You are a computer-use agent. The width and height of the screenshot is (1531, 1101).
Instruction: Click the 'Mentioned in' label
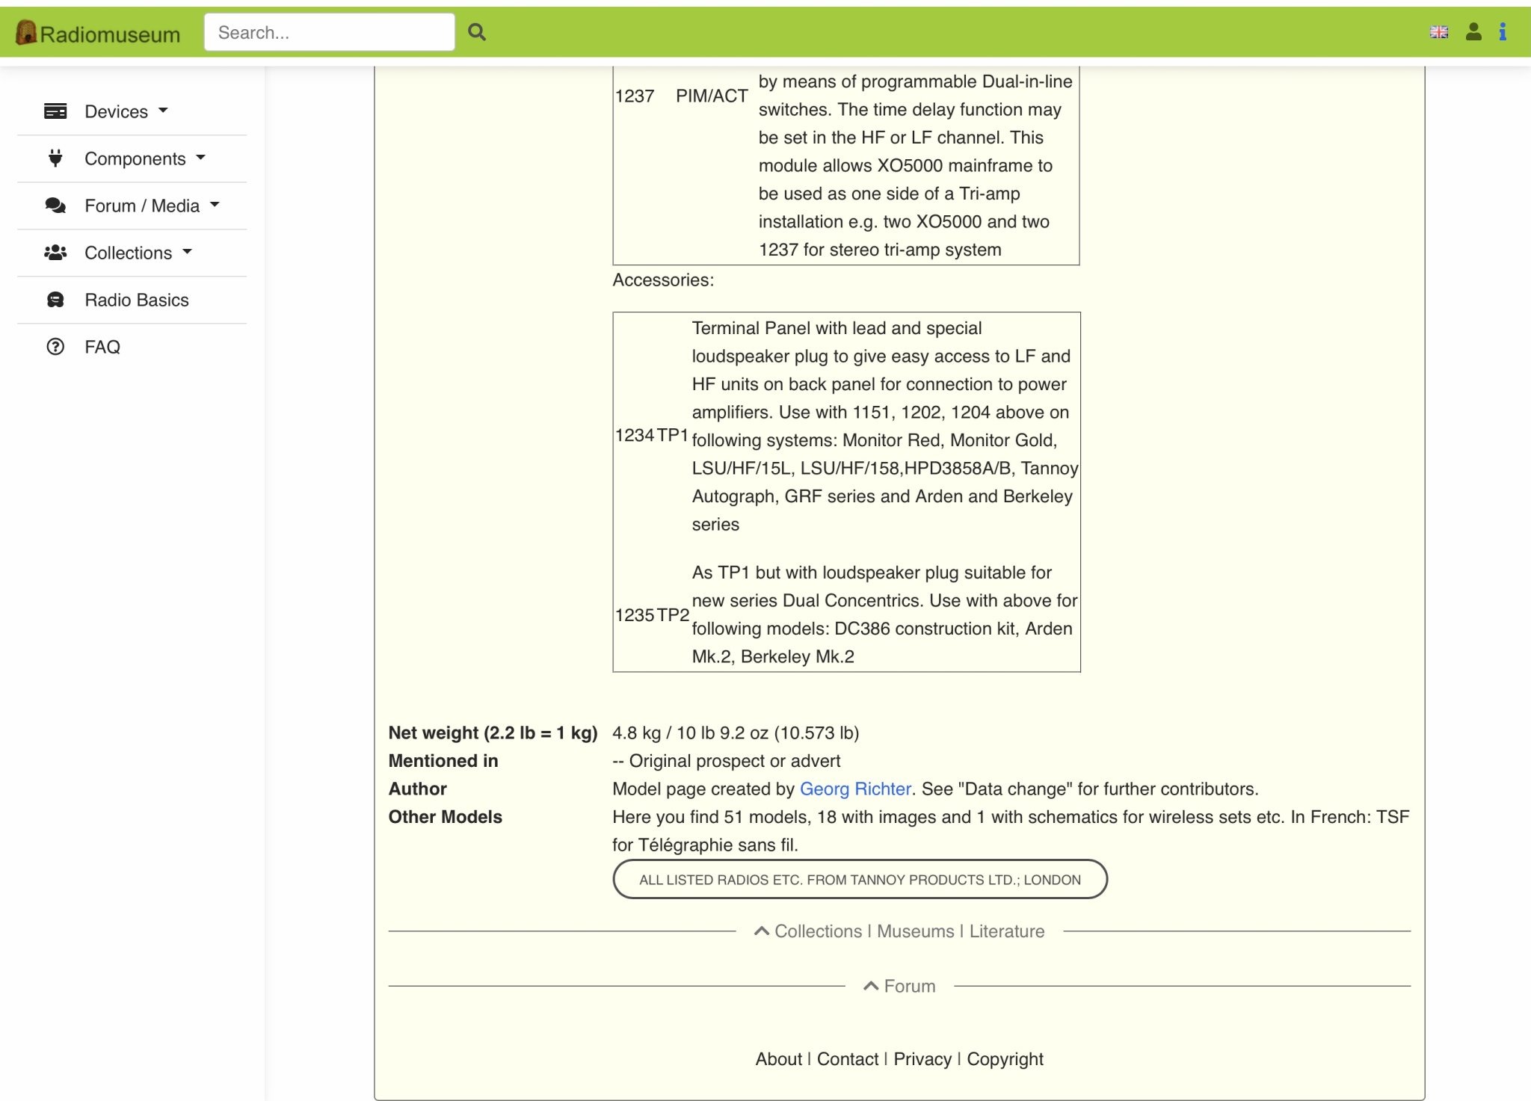(x=443, y=761)
